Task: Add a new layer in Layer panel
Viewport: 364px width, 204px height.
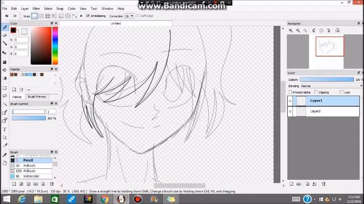Action: click(x=291, y=184)
